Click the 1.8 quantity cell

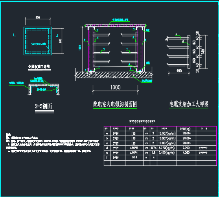[153, 152]
